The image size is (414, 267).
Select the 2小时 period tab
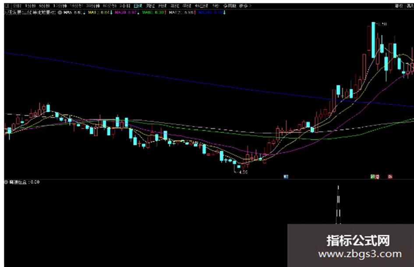click(x=124, y=6)
